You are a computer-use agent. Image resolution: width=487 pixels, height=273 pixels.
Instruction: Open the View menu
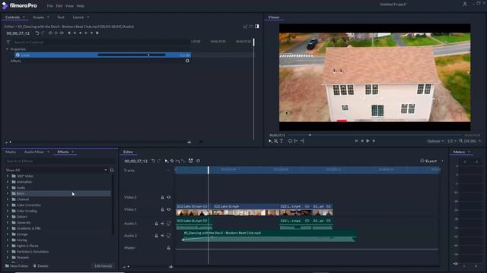[69, 6]
